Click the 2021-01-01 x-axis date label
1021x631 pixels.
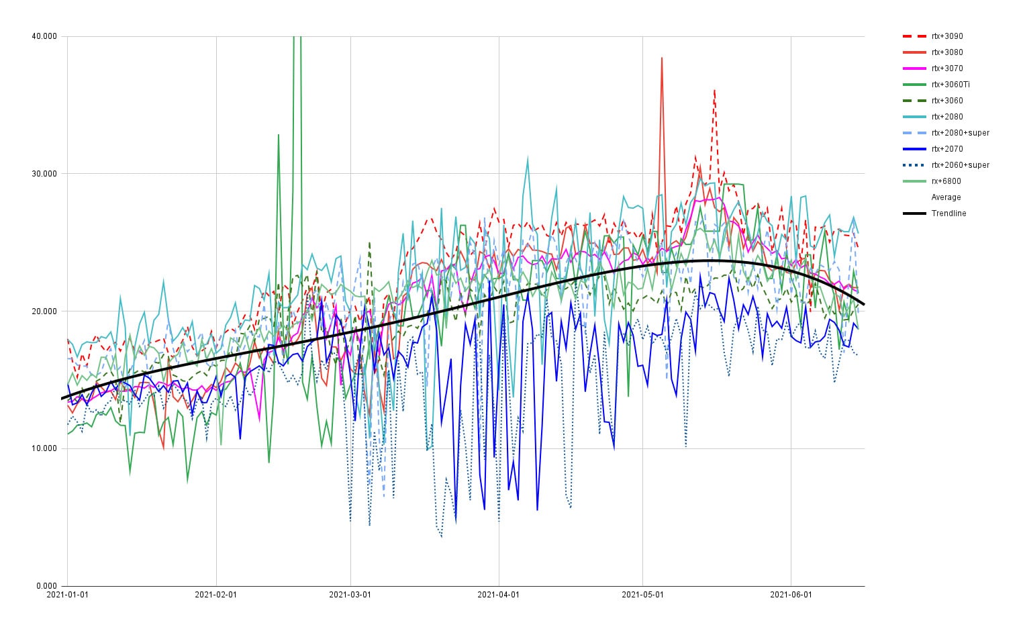pos(67,595)
